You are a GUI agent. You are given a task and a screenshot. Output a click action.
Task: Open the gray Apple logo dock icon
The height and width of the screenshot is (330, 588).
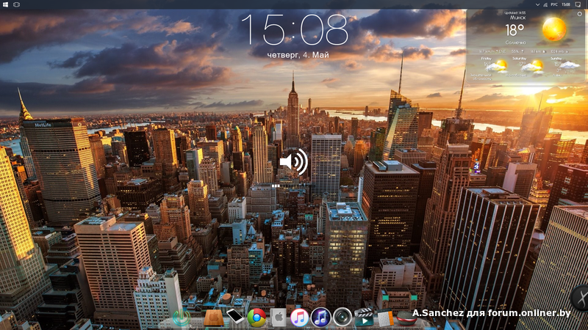(279, 318)
